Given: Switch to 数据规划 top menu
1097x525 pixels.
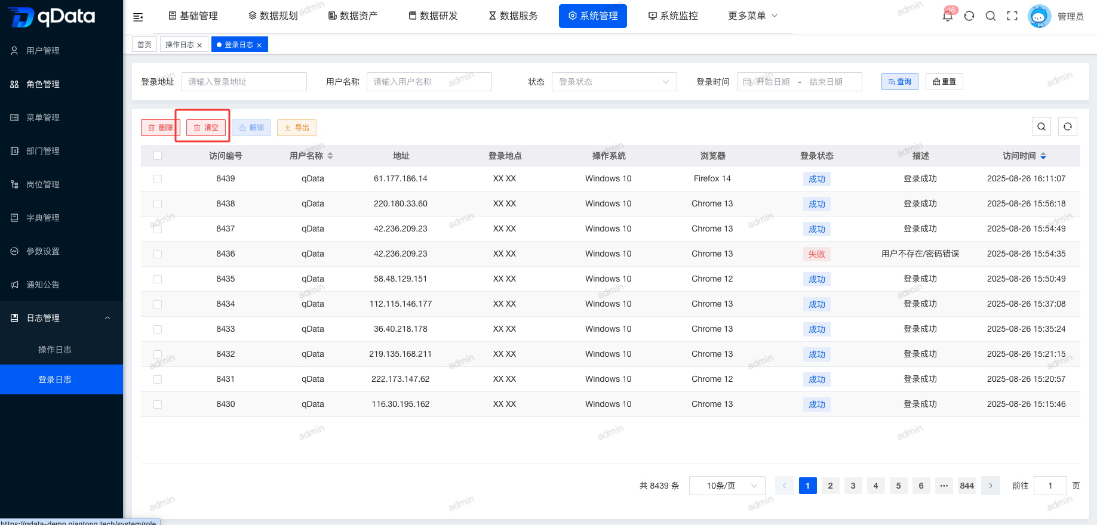Looking at the screenshot, I should click(x=274, y=16).
